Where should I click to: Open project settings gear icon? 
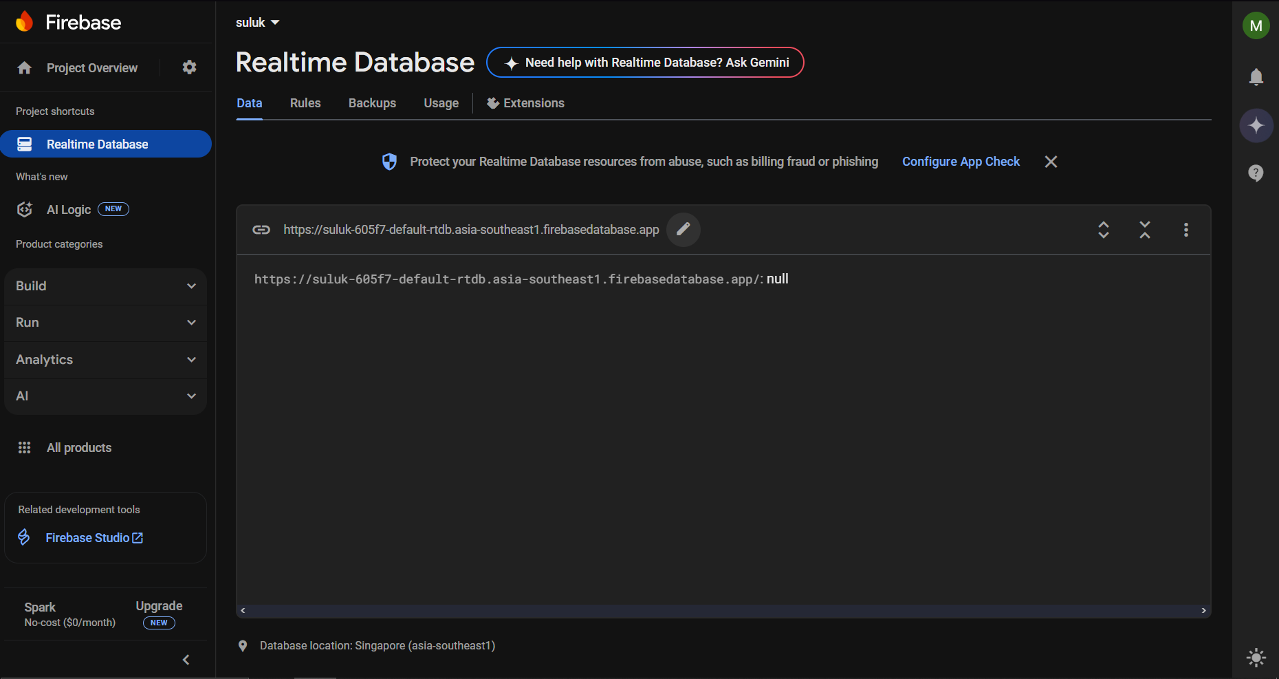point(189,67)
